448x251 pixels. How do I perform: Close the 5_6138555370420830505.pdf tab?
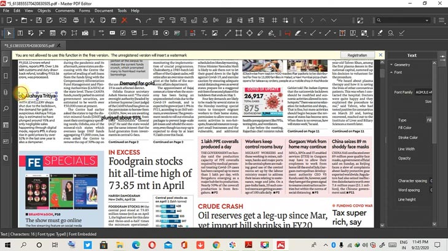pos(58,45)
